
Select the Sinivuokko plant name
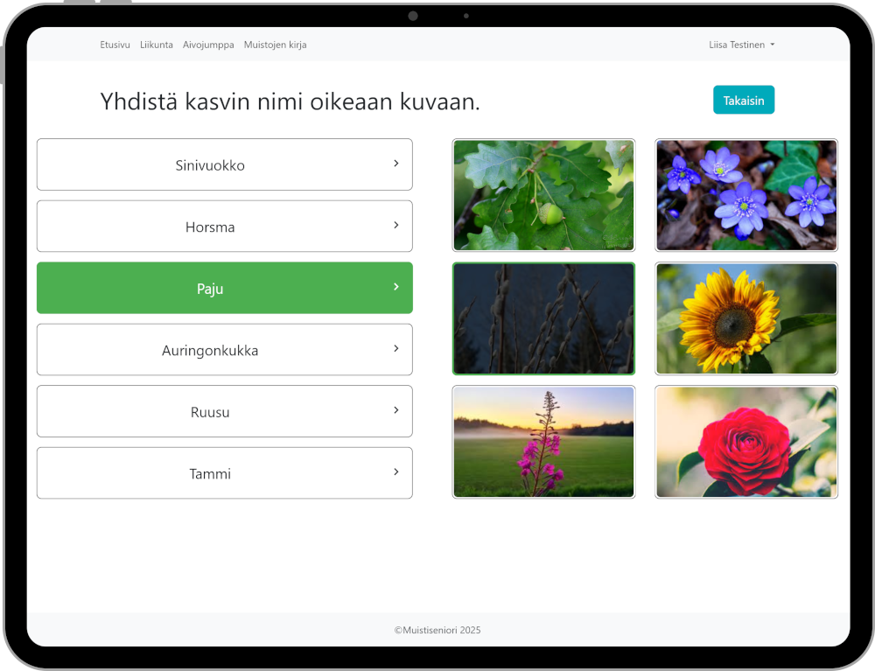pos(210,165)
